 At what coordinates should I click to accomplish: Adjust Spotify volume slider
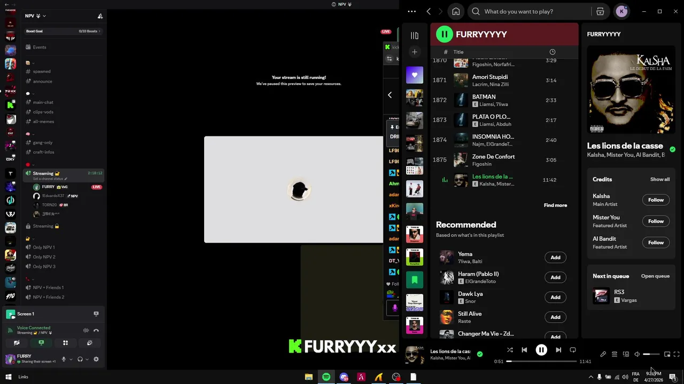(651, 354)
